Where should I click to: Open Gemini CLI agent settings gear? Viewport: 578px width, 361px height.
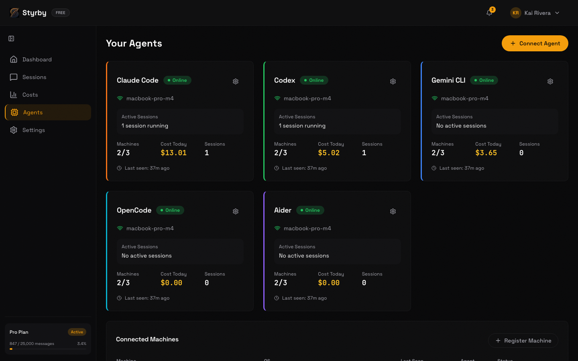(x=550, y=81)
